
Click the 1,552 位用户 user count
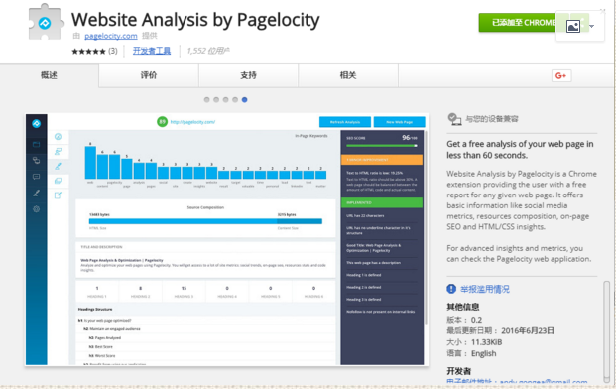click(208, 51)
